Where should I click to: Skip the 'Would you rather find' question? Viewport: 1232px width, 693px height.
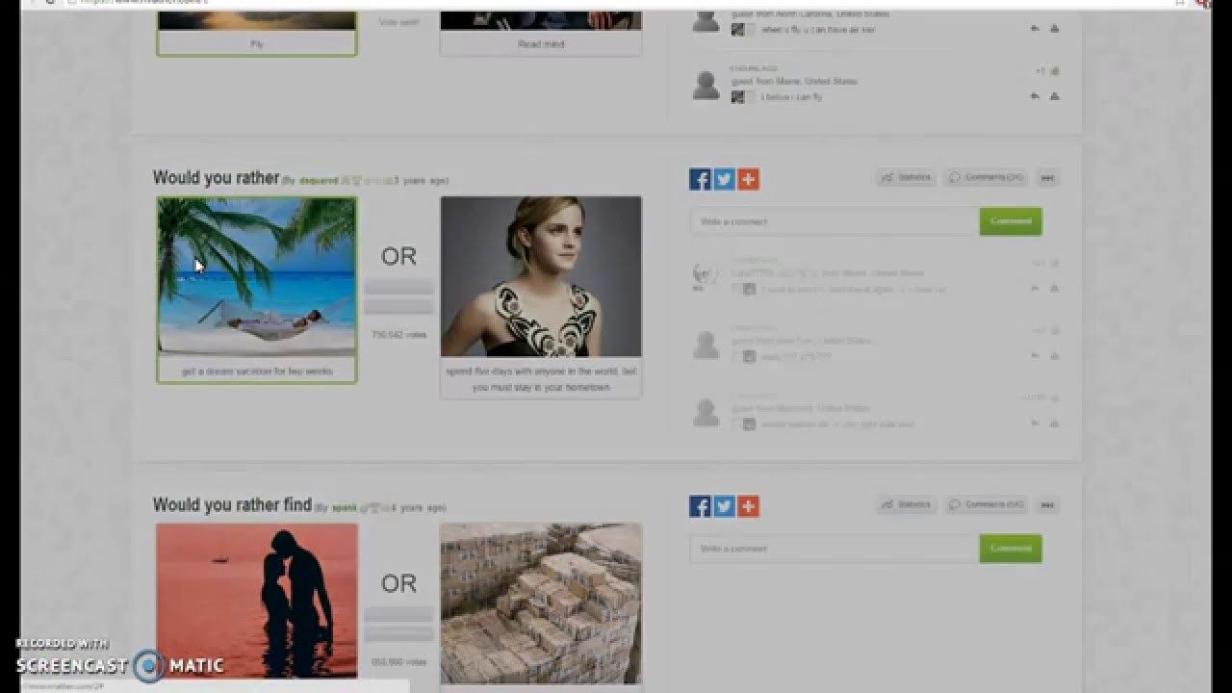click(1048, 505)
